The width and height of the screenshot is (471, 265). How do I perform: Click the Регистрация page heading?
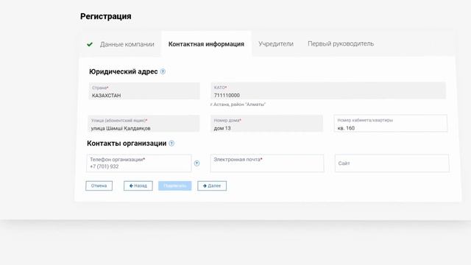[106, 16]
